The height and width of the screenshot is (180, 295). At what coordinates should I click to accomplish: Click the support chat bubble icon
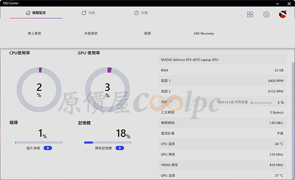[136, 13]
